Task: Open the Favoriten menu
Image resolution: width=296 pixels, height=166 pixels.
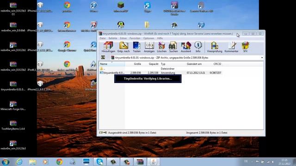Action: (135, 38)
